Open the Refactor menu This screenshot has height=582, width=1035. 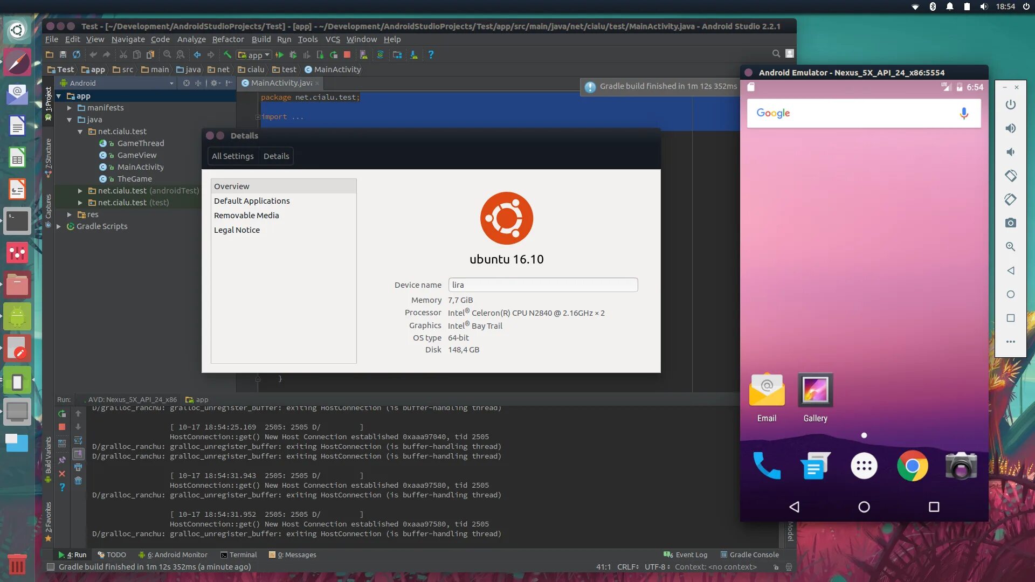pos(227,39)
